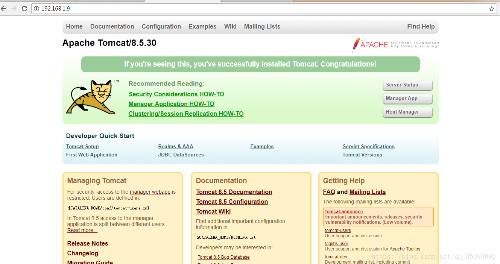Click $CATALINA_HOME/conf/tomcat-users.xml path text
Screen dimensions: 500x264
(x=109, y=208)
